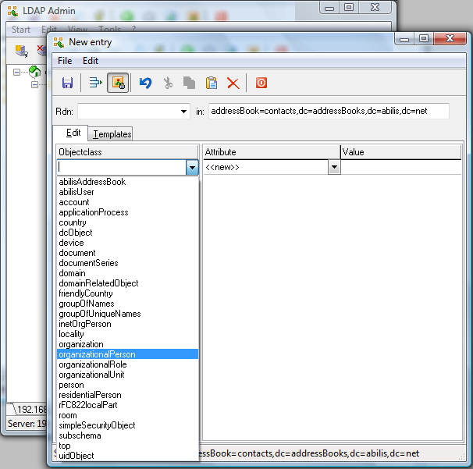Collapse the root node in LDAP tree
This screenshot has height=469, width=473.
(16, 72)
